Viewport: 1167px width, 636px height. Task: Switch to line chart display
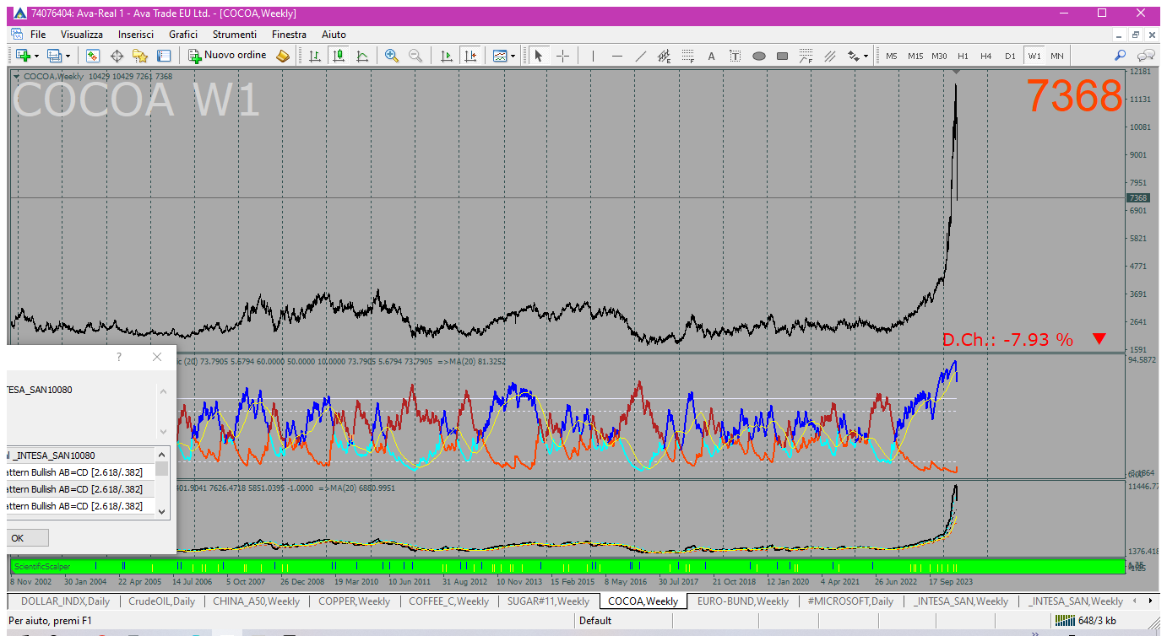point(362,56)
